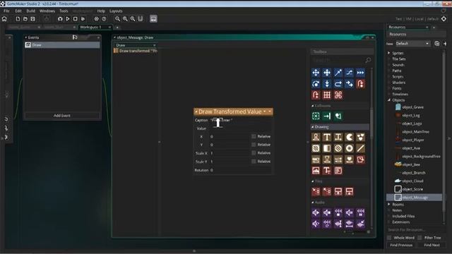452x254 pixels.
Task: Select the Draw Line action icon
Action: tap(360, 148)
